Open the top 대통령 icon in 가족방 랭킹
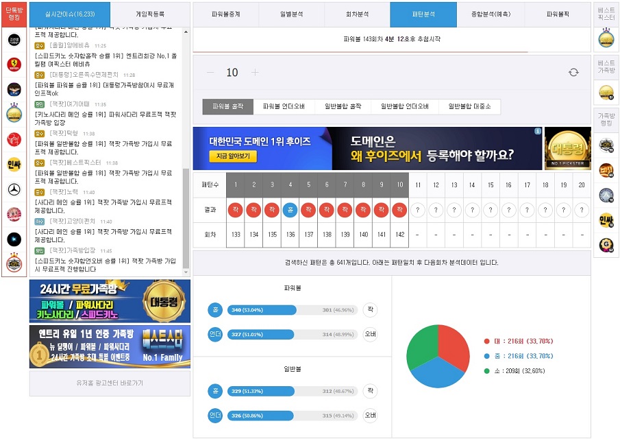The image size is (620, 439). click(x=606, y=145)
